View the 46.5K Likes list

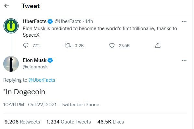pos(110,122)
